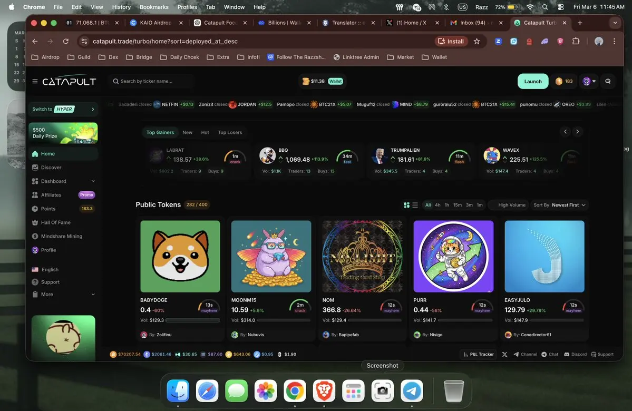
Task: Open Discover in the sidebar
Action: pyautogui.click(x=63, y=167)
